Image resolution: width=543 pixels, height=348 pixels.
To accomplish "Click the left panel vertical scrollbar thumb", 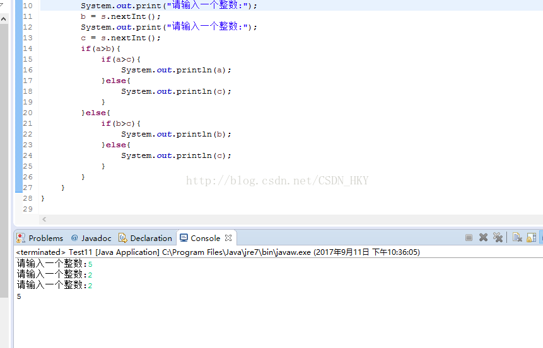I will point(4,160).
